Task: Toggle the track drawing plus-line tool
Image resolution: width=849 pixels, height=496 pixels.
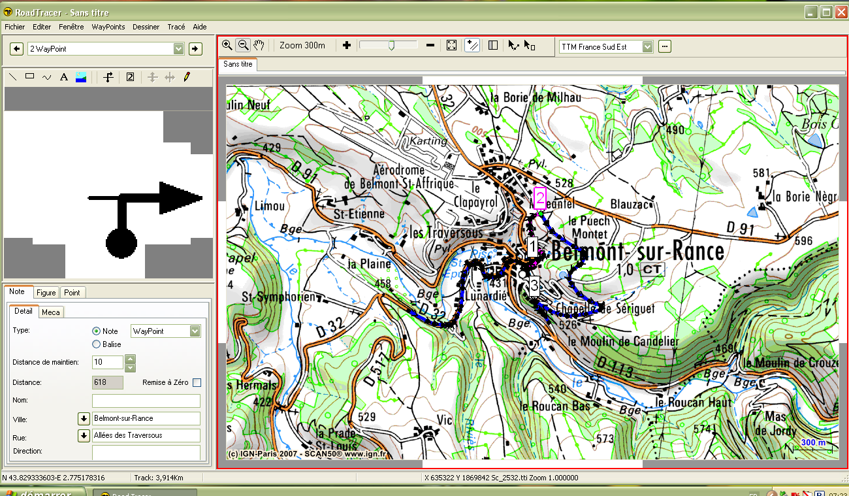Action: [x=472, y=45]
